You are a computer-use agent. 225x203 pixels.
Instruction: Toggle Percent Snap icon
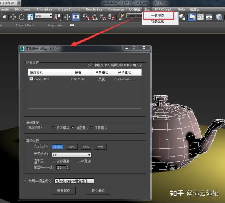coord(103,17)
